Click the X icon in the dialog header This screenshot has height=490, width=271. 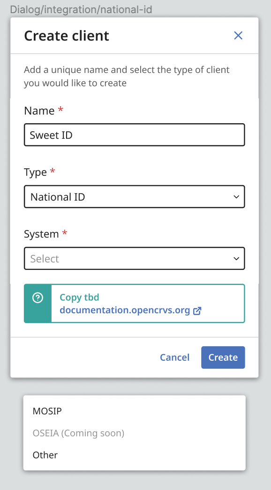(x=238, y=35)
